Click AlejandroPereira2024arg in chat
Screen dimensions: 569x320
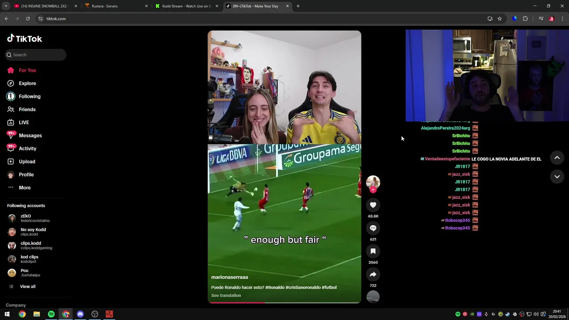point(445,128)
